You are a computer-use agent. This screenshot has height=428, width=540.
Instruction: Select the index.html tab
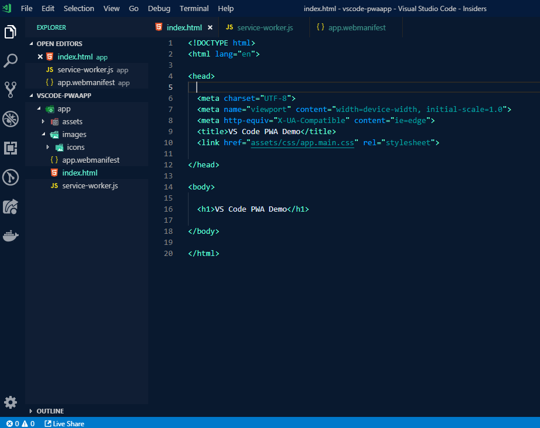point(184,27)
